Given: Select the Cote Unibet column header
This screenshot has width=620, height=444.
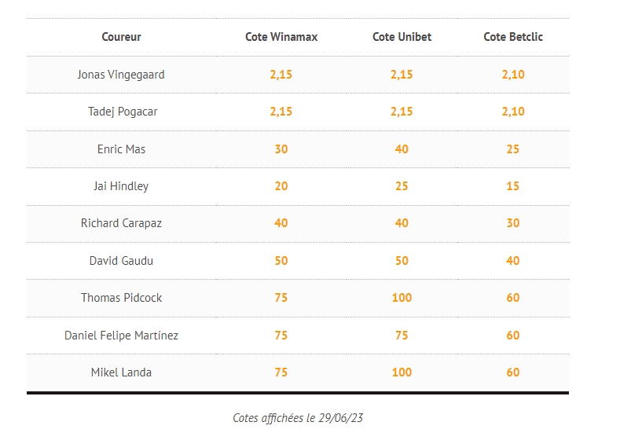Looking at the screenshot, I should point(402,37).
